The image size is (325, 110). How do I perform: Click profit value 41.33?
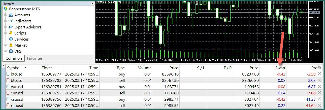pyautogui.click(x=311, y=99)
